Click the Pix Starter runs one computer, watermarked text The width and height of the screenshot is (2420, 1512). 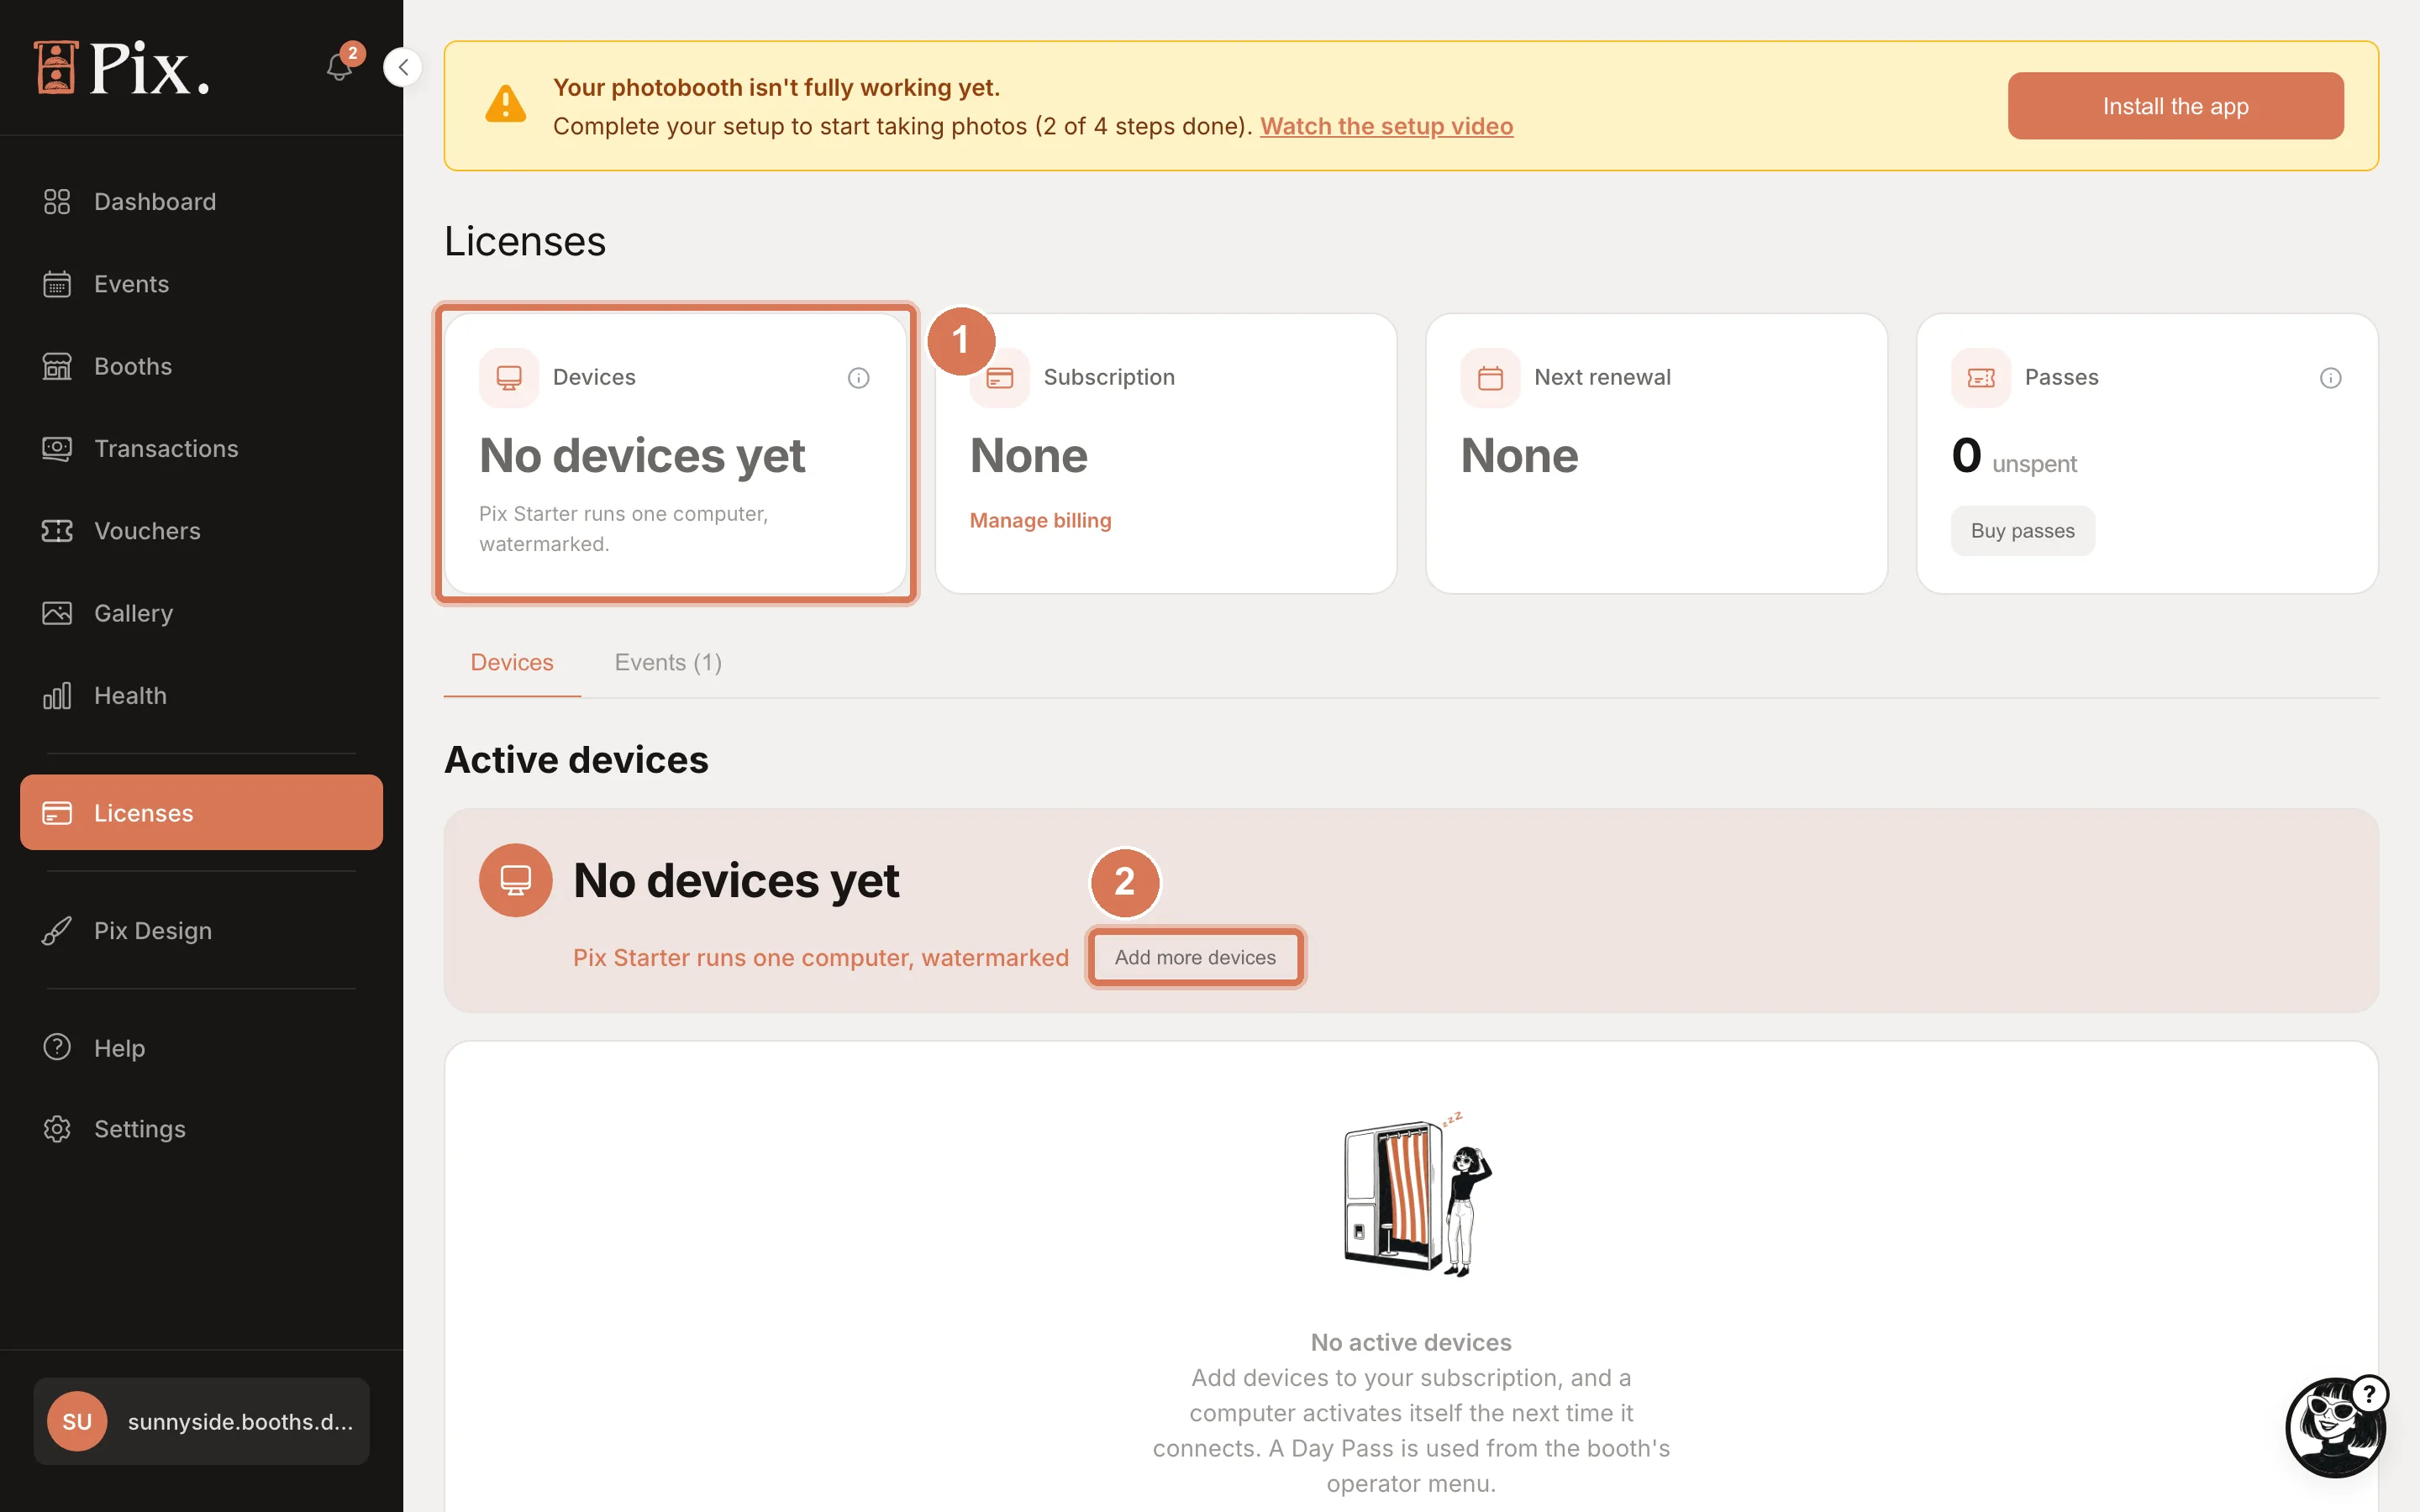[820, 958]
